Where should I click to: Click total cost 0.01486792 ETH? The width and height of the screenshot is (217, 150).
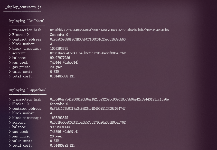click(63, 145)
